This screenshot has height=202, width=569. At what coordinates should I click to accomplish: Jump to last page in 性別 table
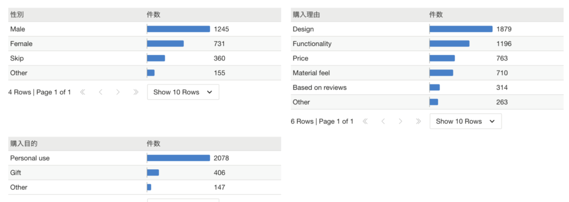tap(136, 92)
